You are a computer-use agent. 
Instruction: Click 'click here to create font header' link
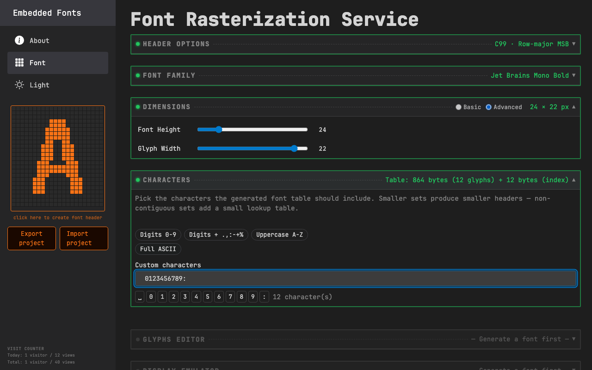(58, 217)
